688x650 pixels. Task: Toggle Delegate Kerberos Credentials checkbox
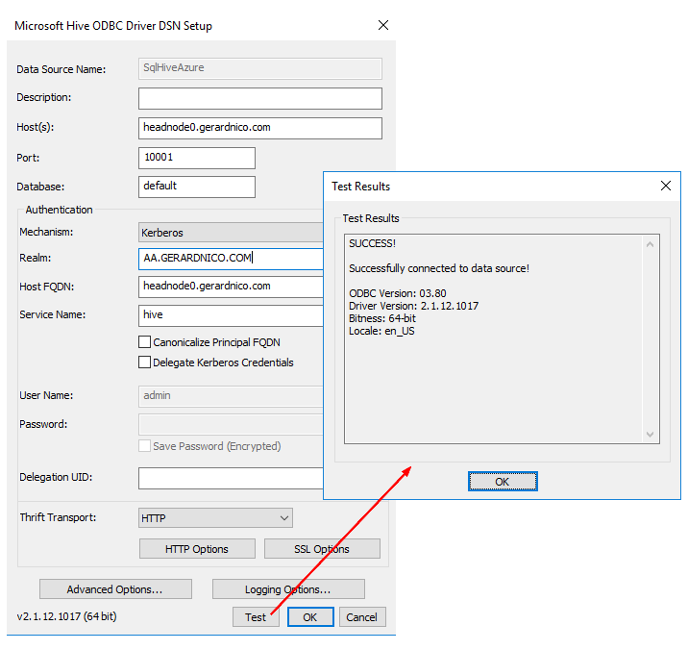[x=145, y=362]
